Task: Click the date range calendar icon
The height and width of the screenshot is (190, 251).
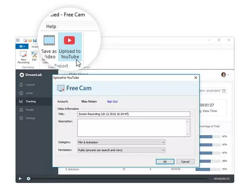Action: [224, 91]
